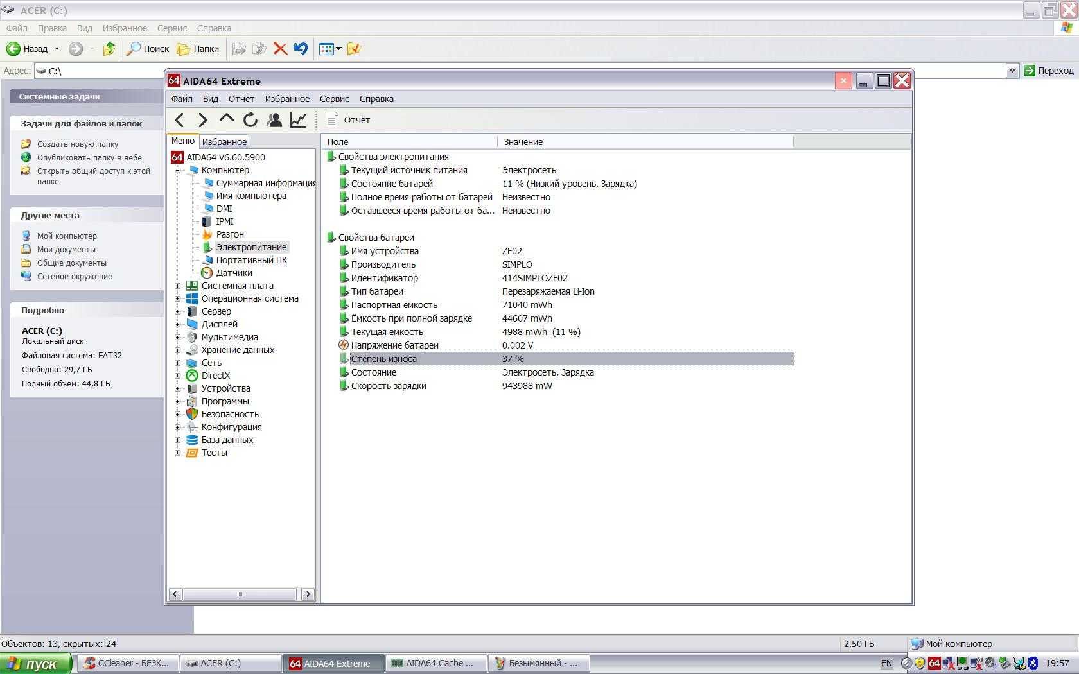Select Портативный ПК tree item

252,260
